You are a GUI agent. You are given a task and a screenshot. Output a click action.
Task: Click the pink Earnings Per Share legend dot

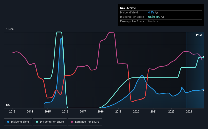tap(72, 122)
